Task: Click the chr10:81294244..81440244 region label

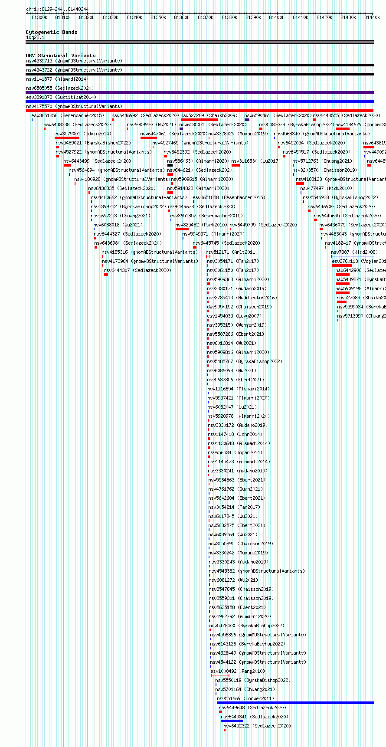Action: [x=57, y=9]
